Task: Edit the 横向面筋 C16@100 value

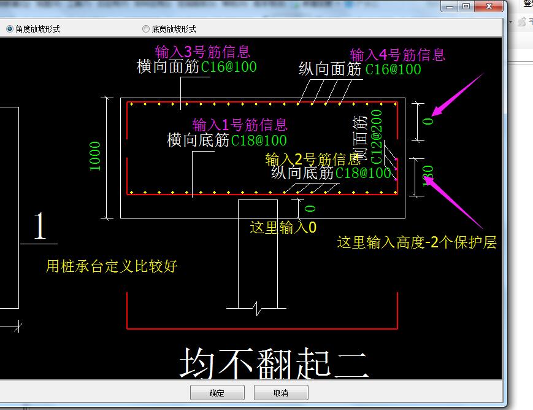Action: 229,67
